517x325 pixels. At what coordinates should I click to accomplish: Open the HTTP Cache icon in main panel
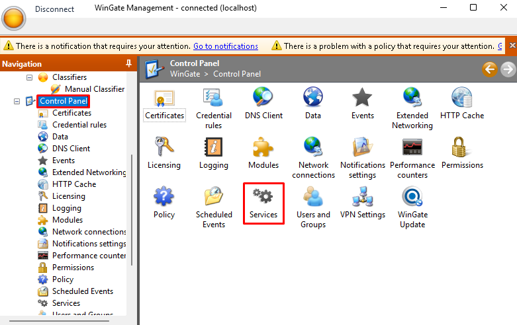(x=462, y=97)
